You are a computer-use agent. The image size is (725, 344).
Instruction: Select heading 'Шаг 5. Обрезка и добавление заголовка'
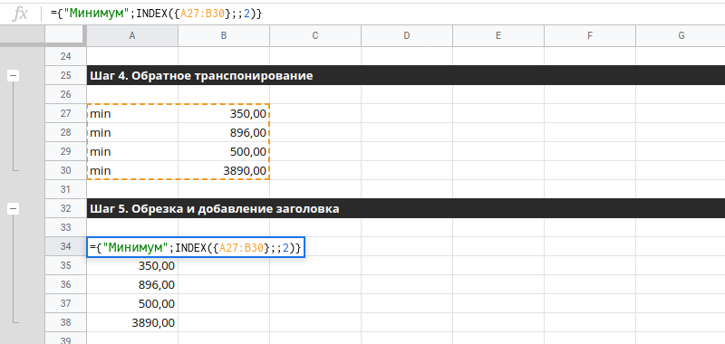[x=215, y=209]
